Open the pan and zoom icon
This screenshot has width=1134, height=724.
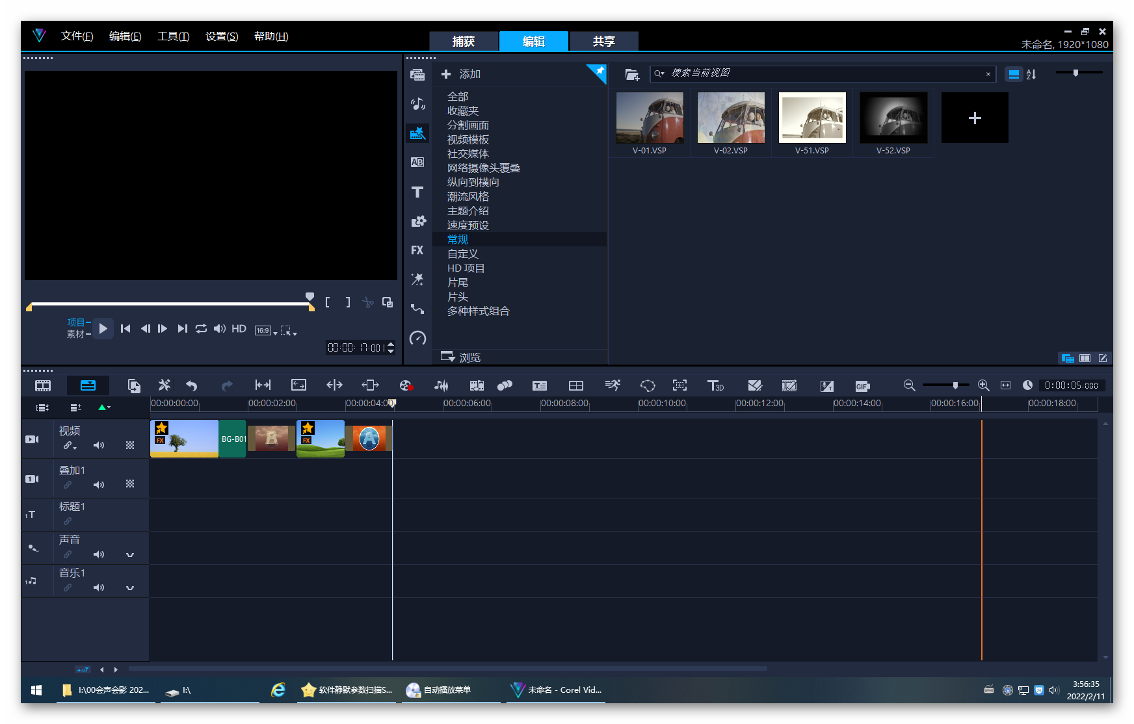(679, 385)
